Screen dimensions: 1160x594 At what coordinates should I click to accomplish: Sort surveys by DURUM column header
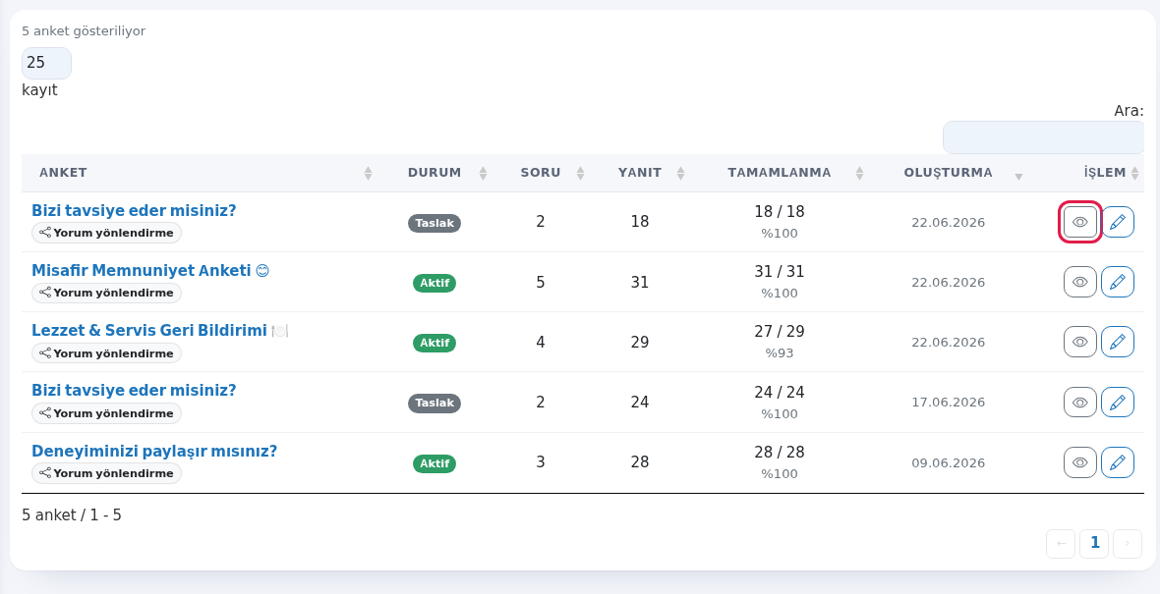pyautogui.click(x=435, y=173)
